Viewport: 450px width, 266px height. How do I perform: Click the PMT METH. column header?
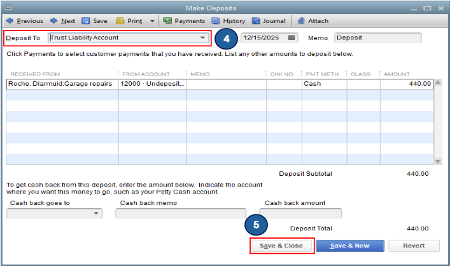click(323, 74)
